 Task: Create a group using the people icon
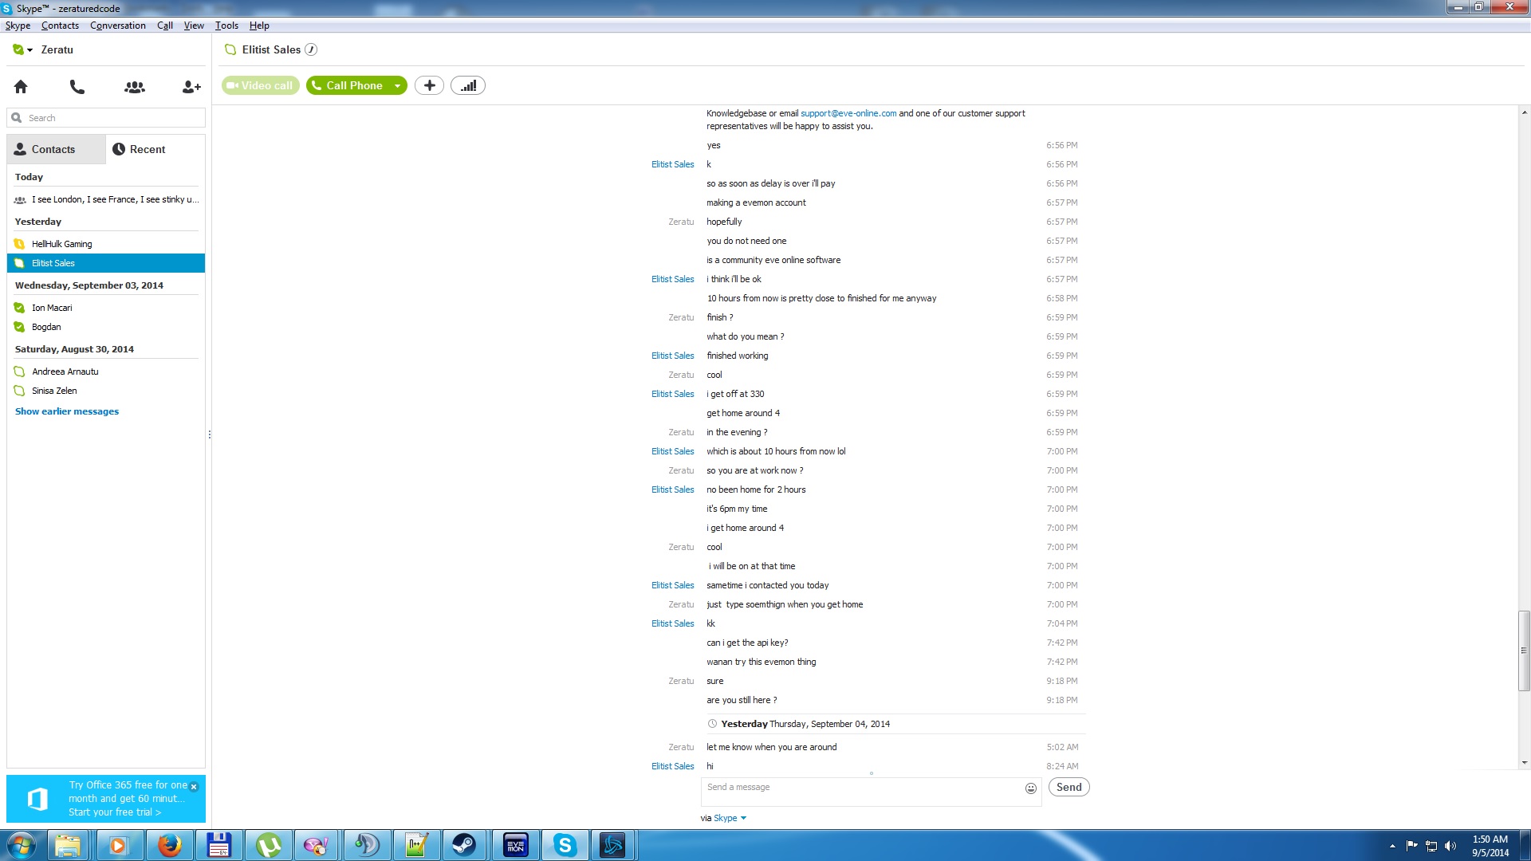135,86
